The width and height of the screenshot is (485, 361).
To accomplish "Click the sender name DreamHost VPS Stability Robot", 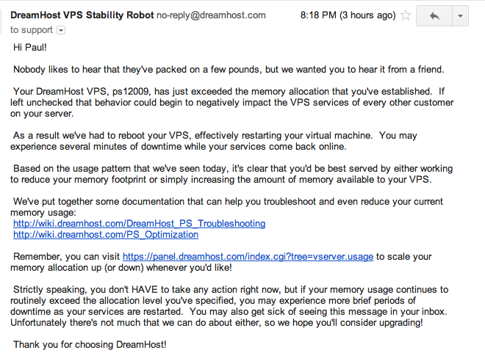I will coord(82,15).
